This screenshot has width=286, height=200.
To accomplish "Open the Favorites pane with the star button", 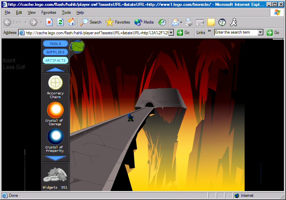I will (118, 22).
